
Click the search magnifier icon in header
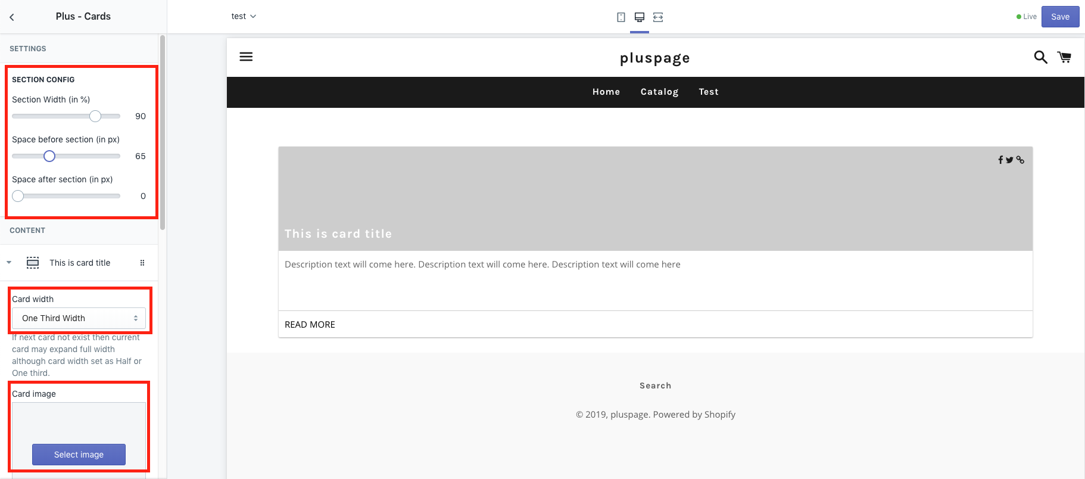click(1040, 57)
